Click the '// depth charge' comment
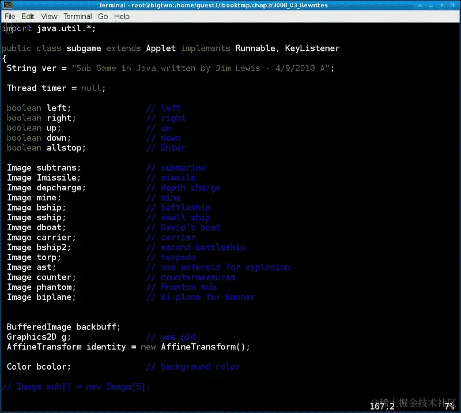Image resolution: width=461 pixels, height=413 pixels. (183, 188)
